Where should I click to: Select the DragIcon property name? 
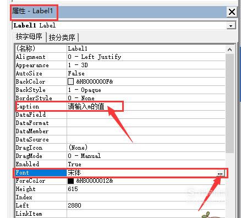[29, 148]
